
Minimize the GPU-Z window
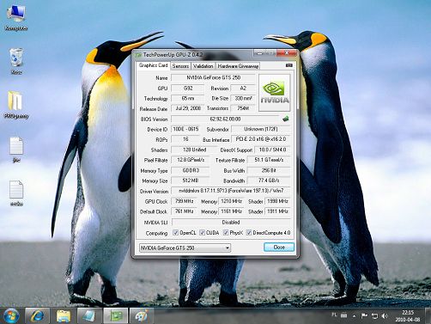pos(259,53)
